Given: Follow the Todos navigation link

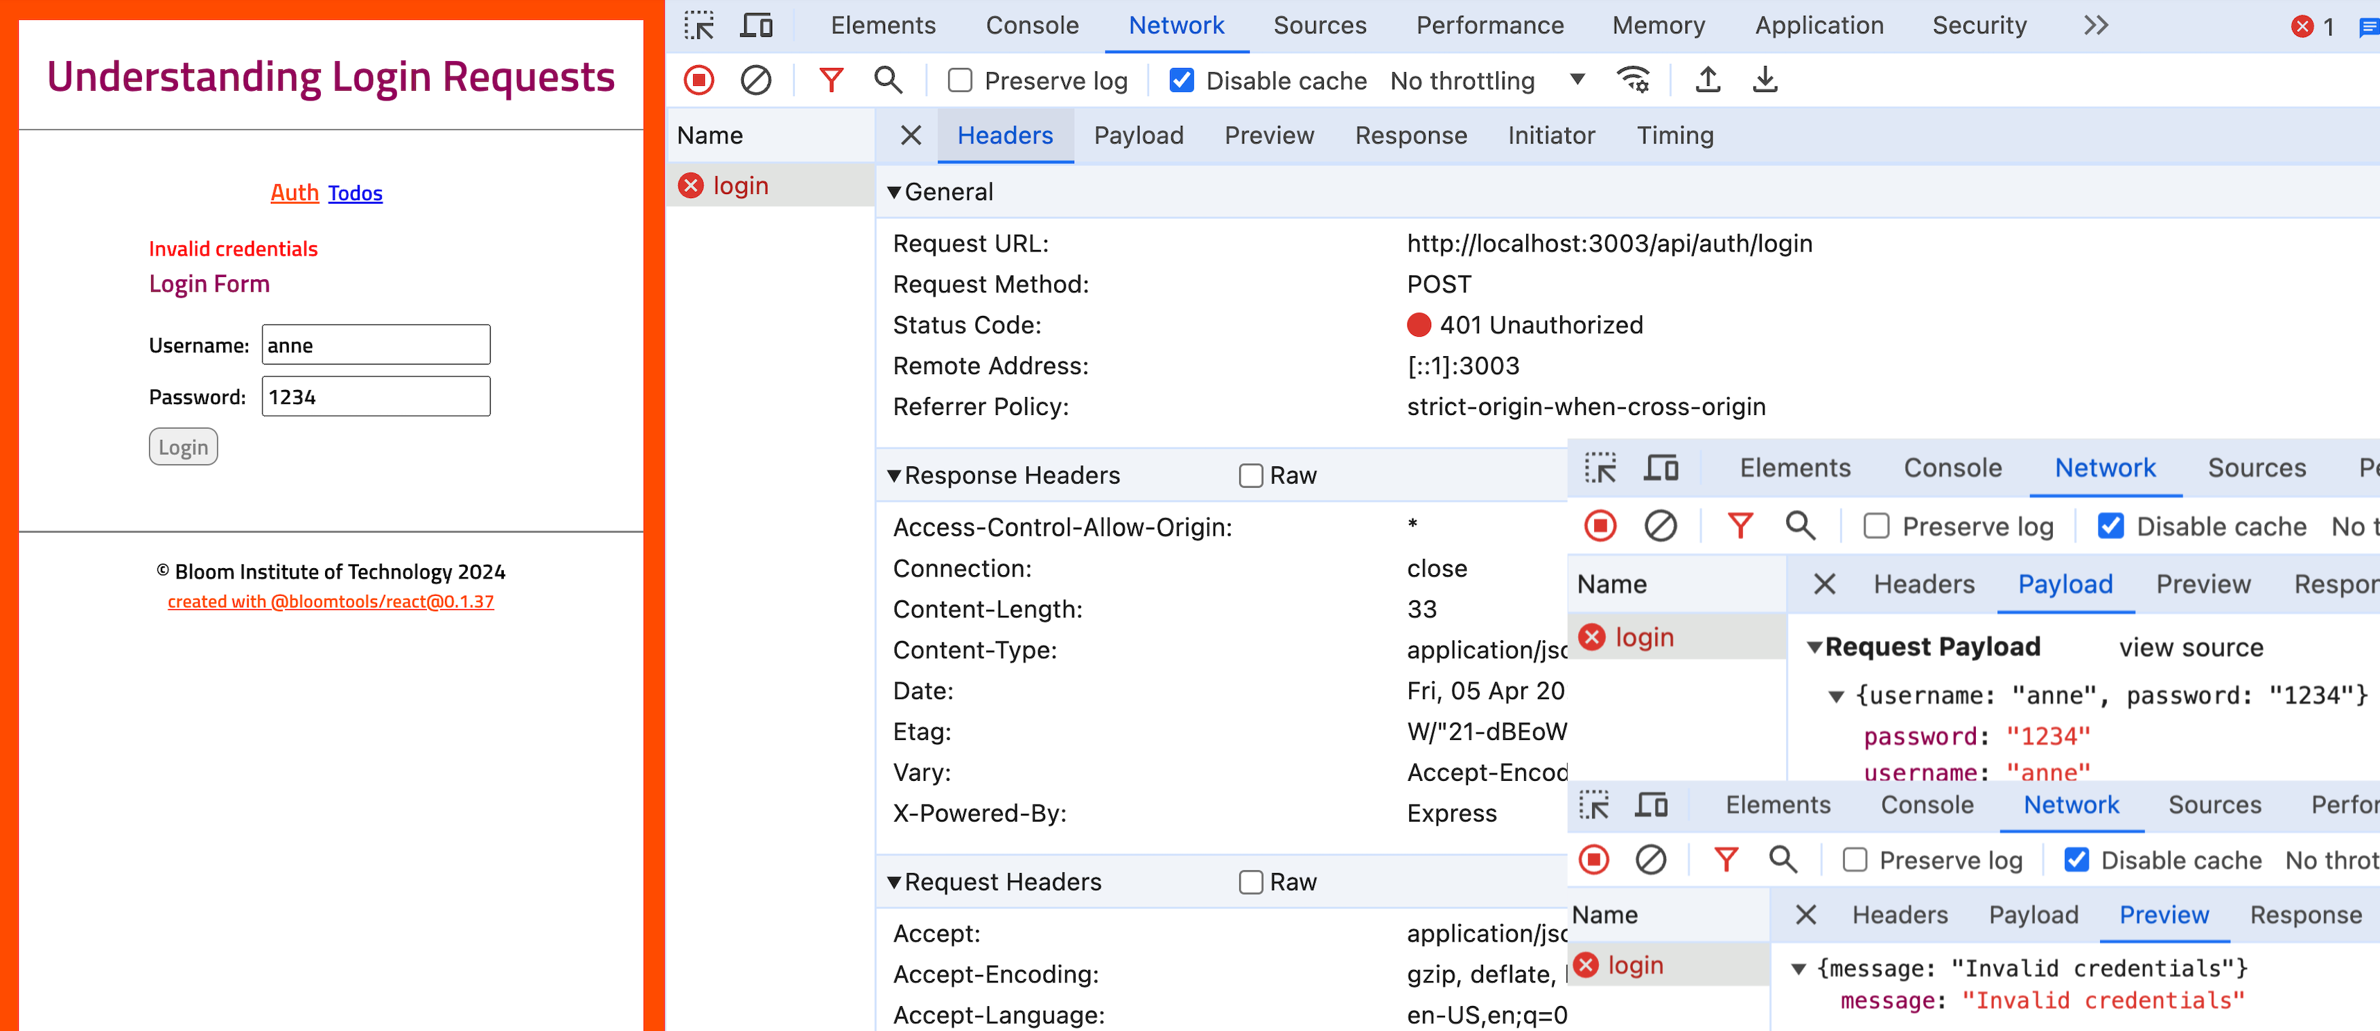Looking at the screenshot, I should (x=355, y=193).
